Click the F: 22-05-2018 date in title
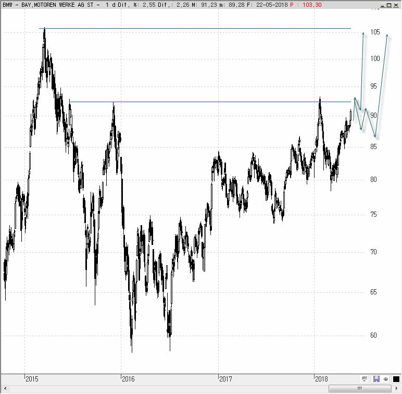The image size is (402, 394). point(267,5)
